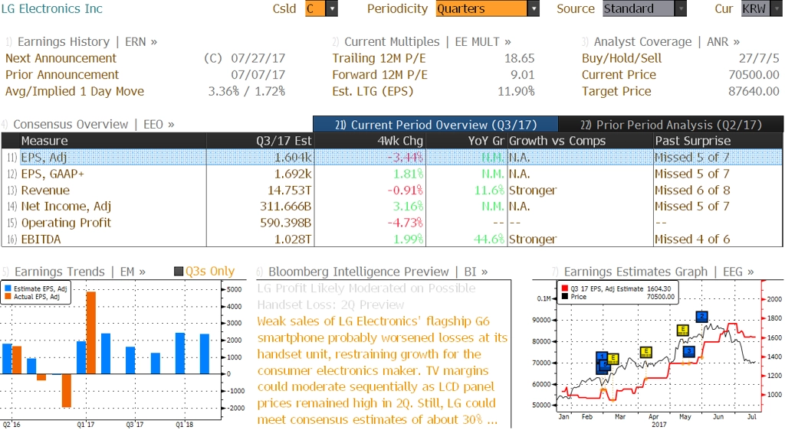Click Forward 12M P/E value 9.01

point(522,75)
